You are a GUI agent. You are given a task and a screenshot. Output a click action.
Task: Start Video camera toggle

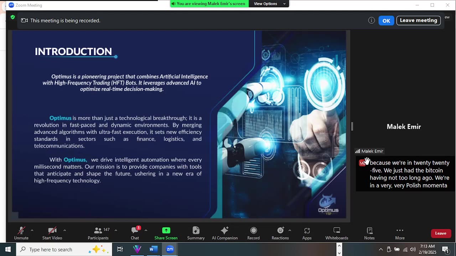52,233
